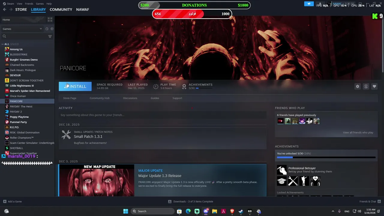Image resolution: width=384 pixels, height=216 pixels.
Task: Select the BLOODSTRIKE icon in the library
Action: 7,54
